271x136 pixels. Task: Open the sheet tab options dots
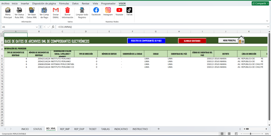click(240, 129)
